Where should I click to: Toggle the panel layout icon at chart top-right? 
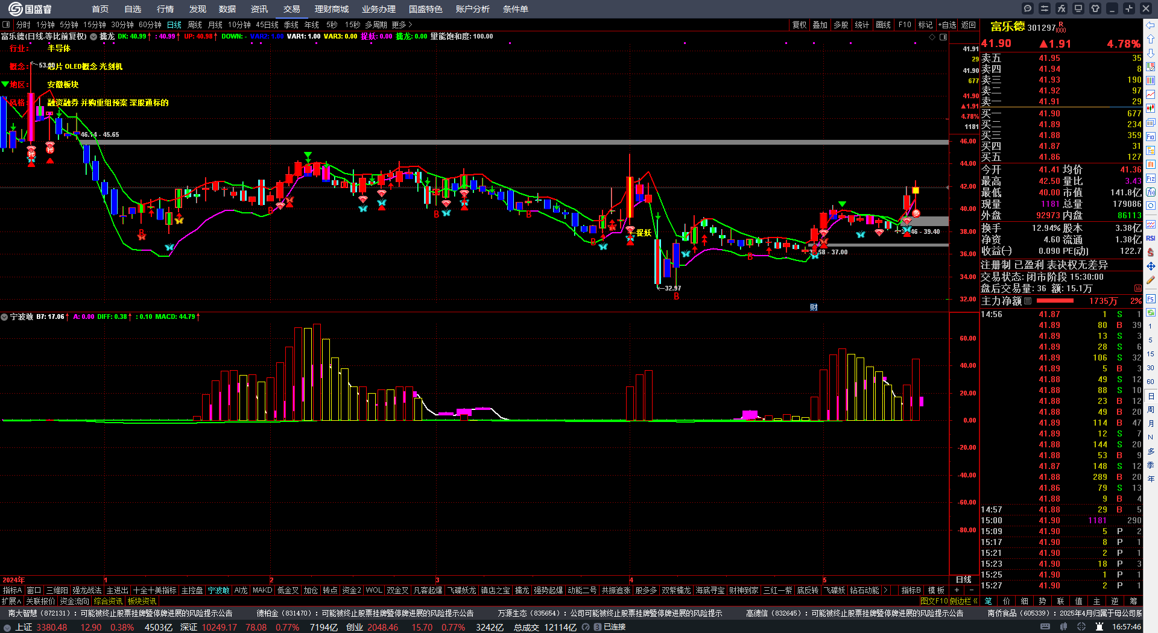pyautogui.click(x=943, y=37)
